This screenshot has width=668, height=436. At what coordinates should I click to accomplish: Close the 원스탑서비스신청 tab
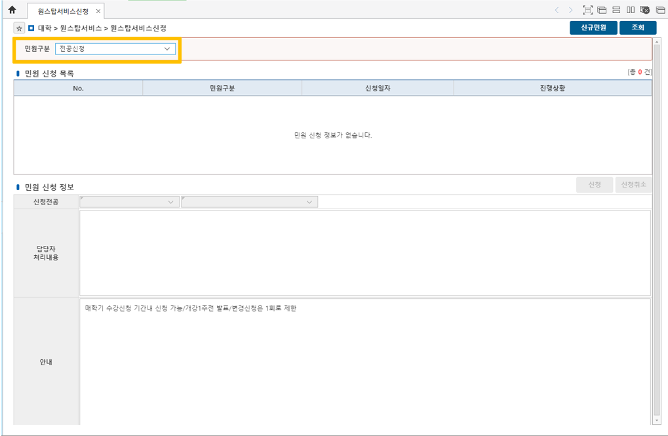(x=98, y=11)
